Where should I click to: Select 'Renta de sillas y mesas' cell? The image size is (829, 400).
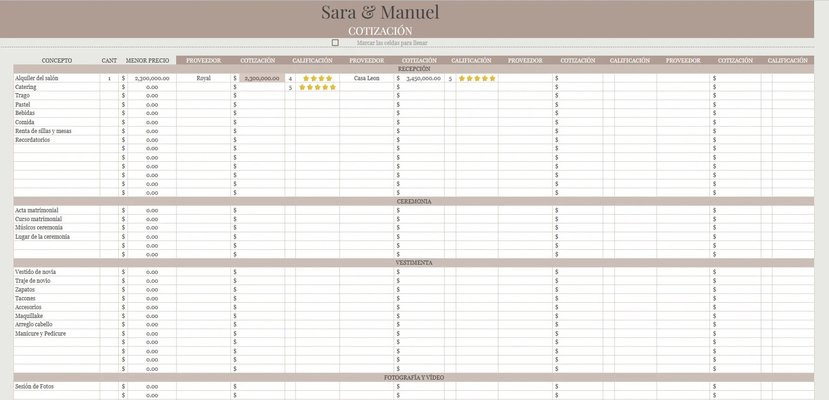coord(57,131)
